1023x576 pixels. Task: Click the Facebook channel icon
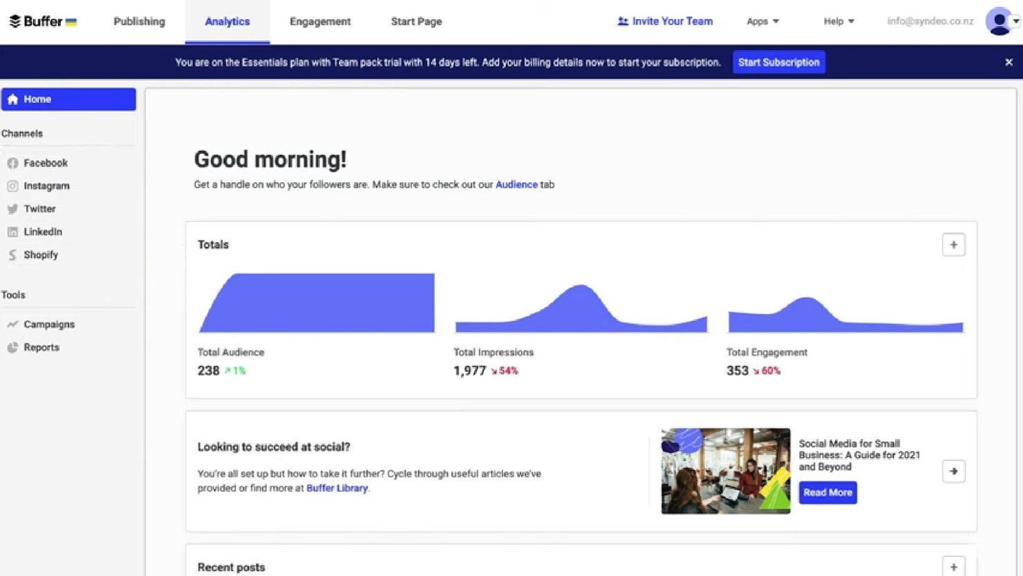pos(12,163)
